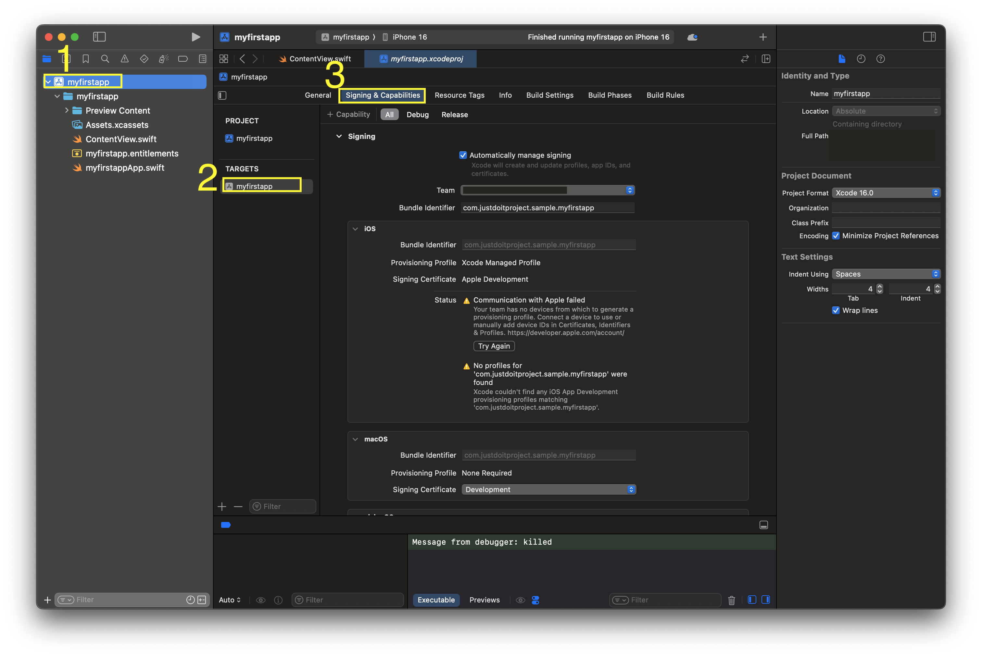
Task: Open the Team dropdown
Action: point(548,190)
